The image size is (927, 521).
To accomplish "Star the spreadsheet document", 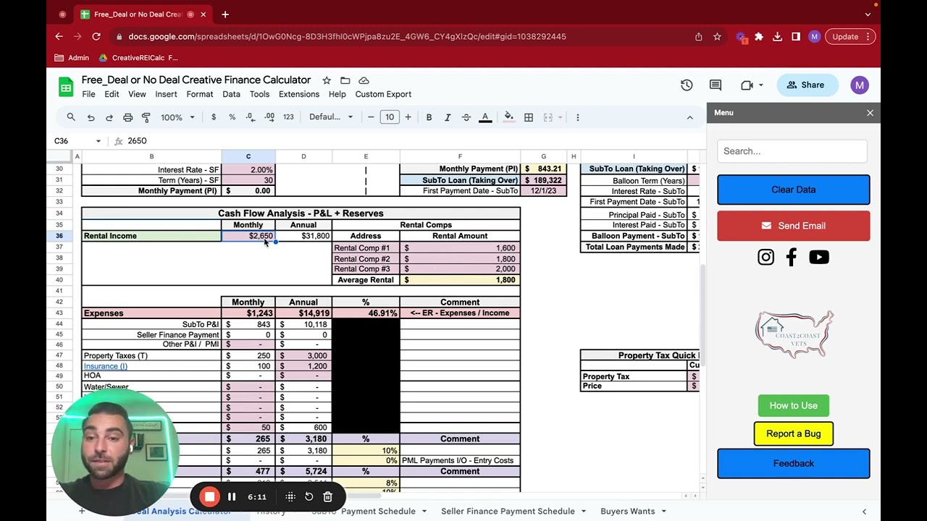I will [x=327, y=80].
